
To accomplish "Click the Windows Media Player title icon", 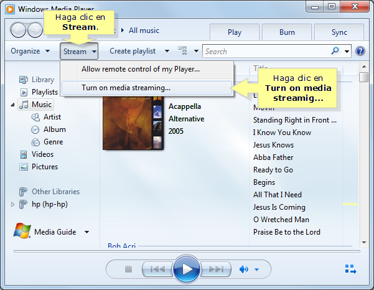I will (x=10, y=9).
